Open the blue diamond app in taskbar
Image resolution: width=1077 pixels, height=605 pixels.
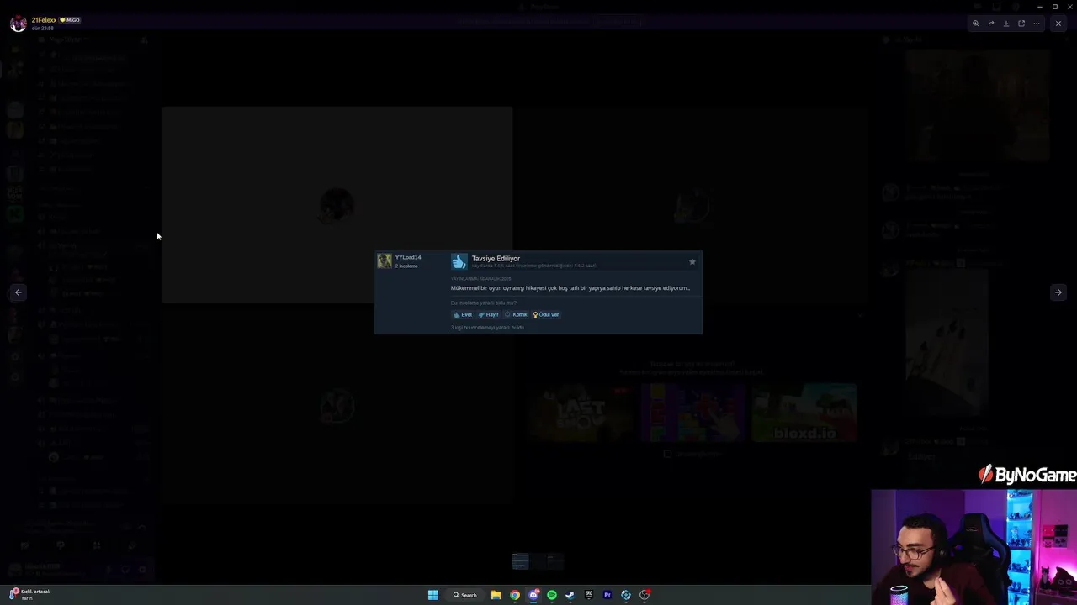tap(626, 595)
